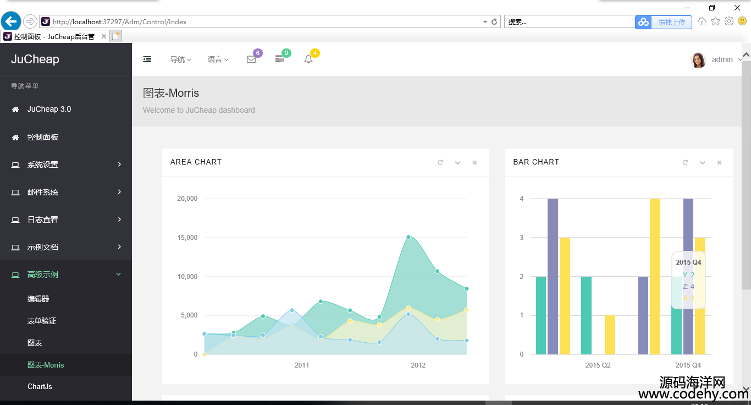Go to 控制面板 in the sidebar
751x405 pixels.
coord(43,137)
